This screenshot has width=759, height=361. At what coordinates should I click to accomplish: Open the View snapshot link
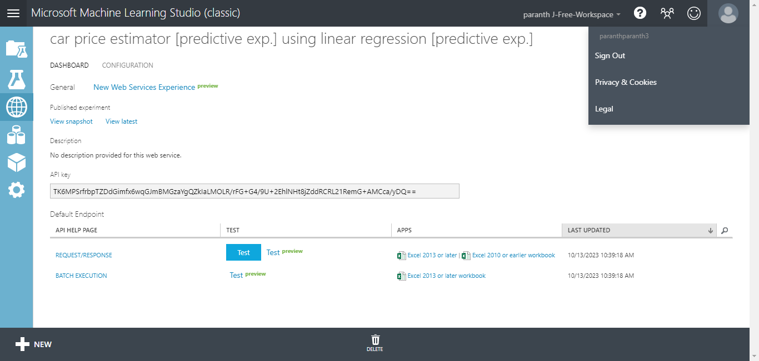point(71,121)
